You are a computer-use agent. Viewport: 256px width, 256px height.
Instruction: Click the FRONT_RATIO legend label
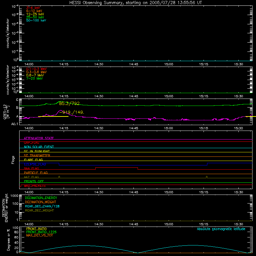pos(36,229)
